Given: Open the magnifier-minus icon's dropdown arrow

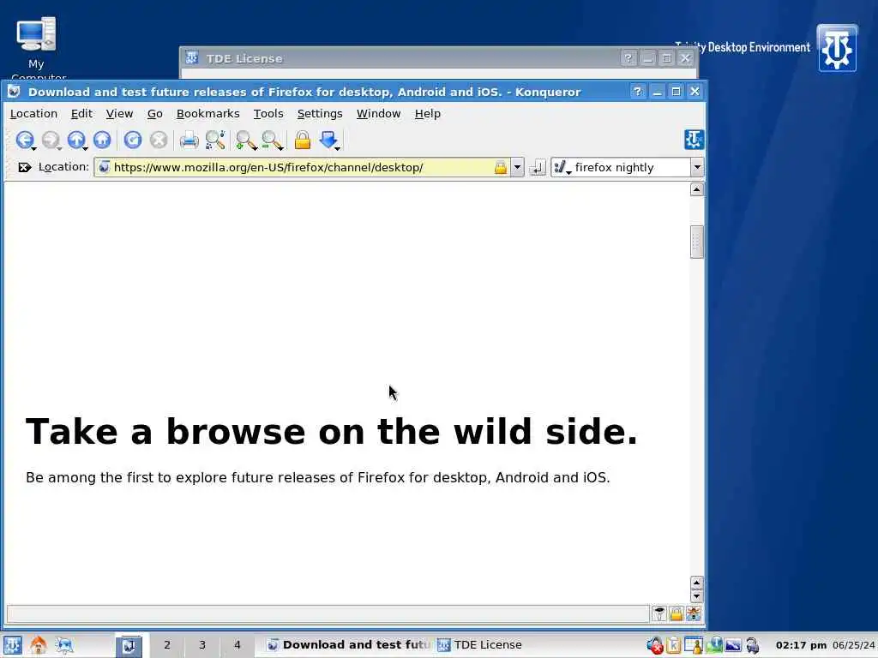Looking at the screenshot, I should 280,148.
